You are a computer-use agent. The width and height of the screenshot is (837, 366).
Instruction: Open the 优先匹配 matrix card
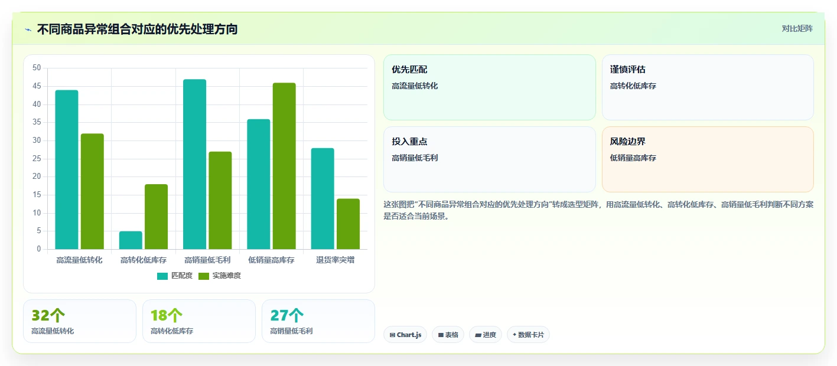pos(490,87)
